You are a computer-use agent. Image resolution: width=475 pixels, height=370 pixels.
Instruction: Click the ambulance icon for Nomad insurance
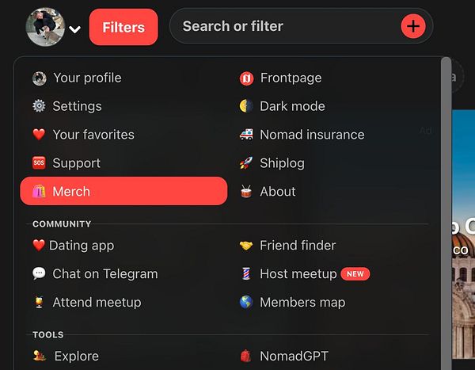pyautogui.click(x=246, y=135)
